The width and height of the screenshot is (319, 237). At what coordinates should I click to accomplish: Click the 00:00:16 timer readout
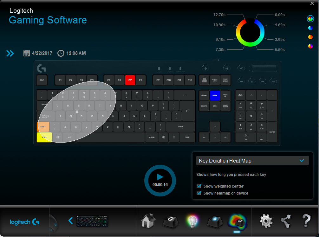pyautogui.click(x=160, y=184)
